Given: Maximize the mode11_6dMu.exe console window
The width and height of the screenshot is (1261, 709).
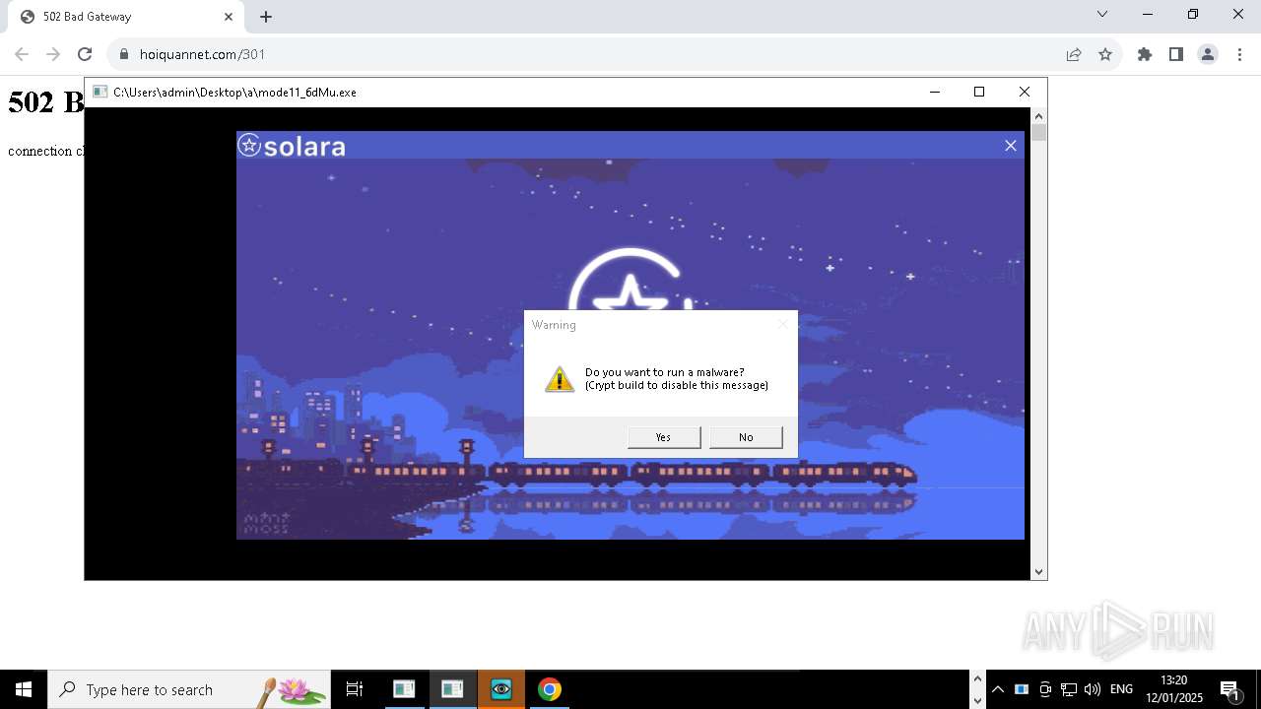Looking at the screenshot, I should pyautogui.click(x=979, y=92).
